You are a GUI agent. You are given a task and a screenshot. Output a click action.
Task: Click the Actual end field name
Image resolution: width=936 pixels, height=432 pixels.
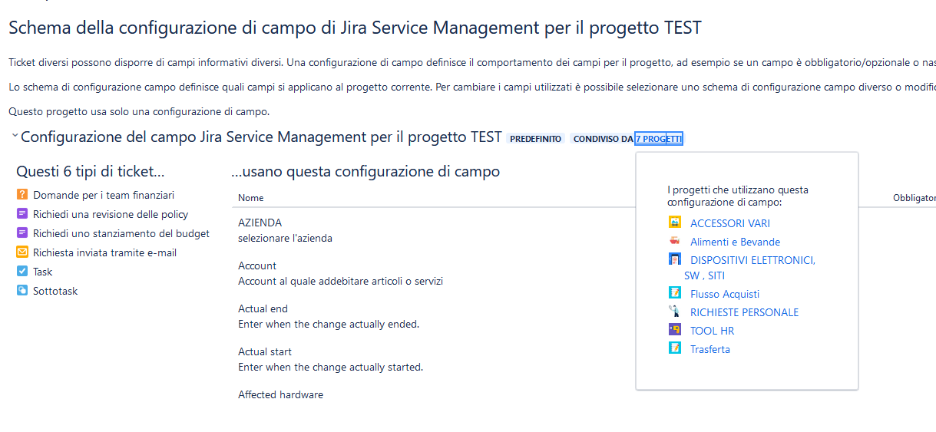[x=263, y=309]
